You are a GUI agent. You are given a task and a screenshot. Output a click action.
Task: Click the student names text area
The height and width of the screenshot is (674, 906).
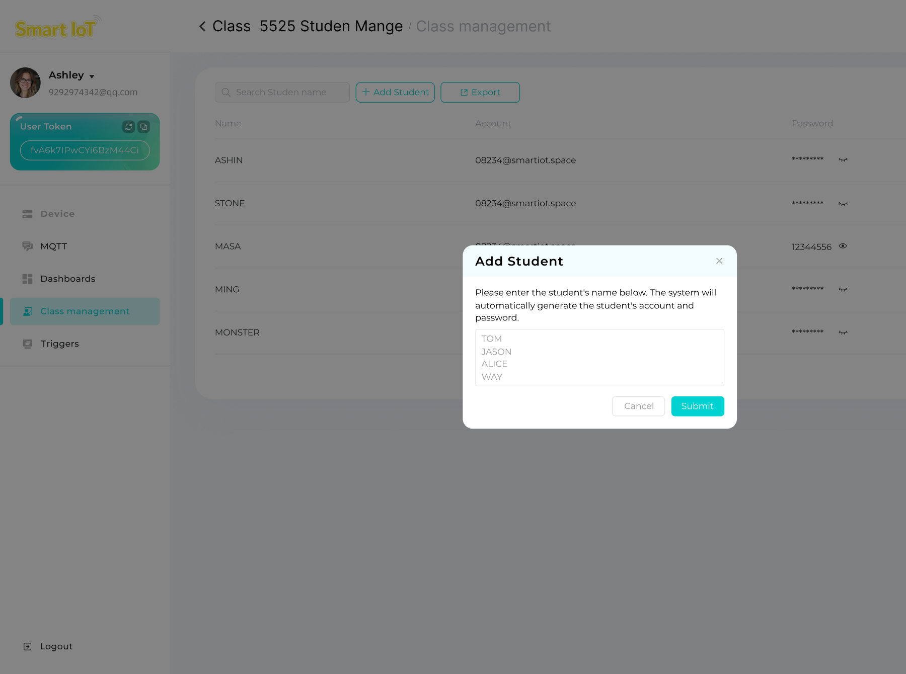pyautogui.click(x=599, y=358)
